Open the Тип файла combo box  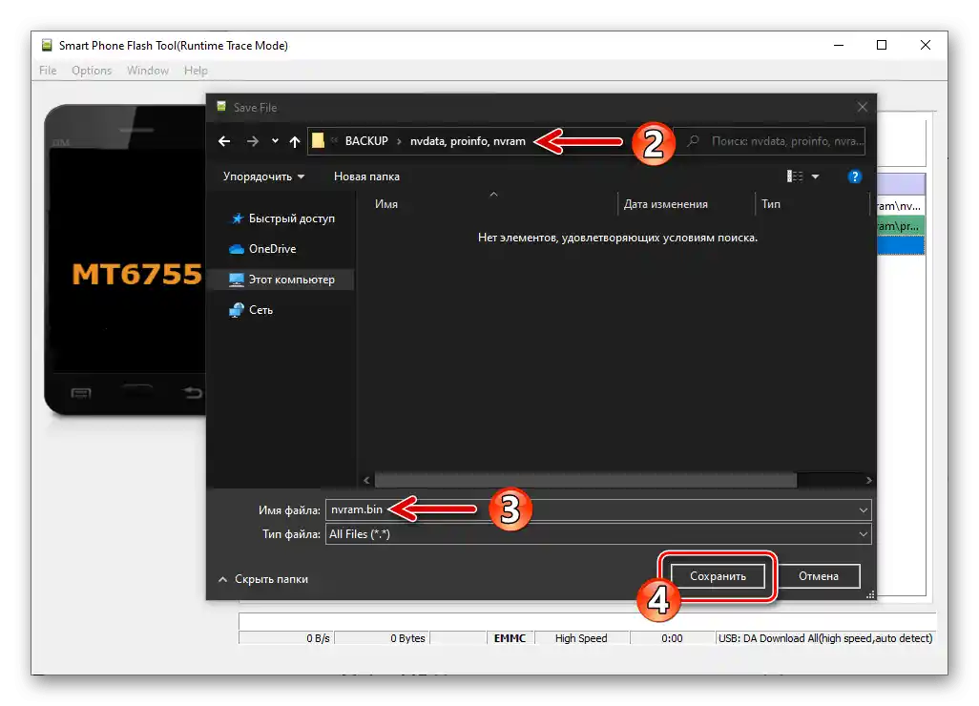(x=598, y=534)
